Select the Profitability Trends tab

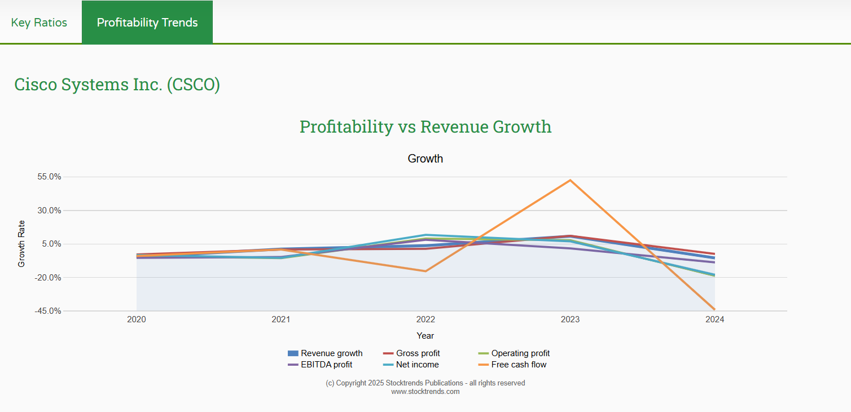(147, 23)
